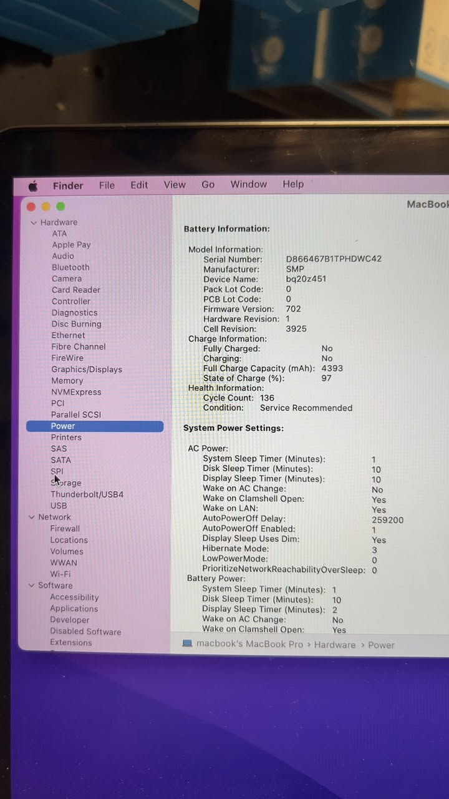The height and width of the screenshot is (799, 449).
Task: Click the battery serial number value
Action: pos(334,259)
